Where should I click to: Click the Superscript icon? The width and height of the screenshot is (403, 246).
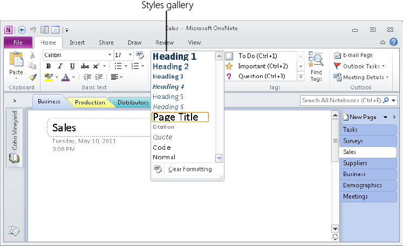tap(96, 66)
